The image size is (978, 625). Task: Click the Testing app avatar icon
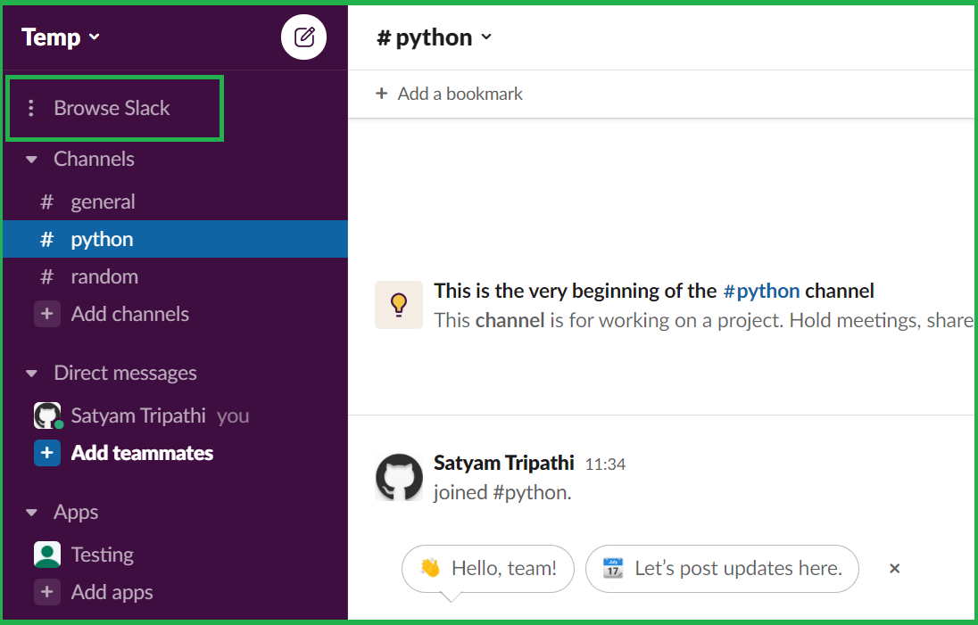[x=47, y=555]
